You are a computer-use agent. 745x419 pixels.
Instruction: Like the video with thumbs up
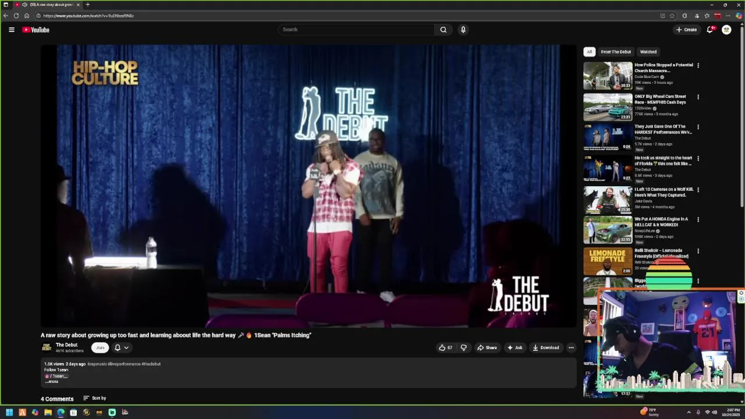click(445, 347)
